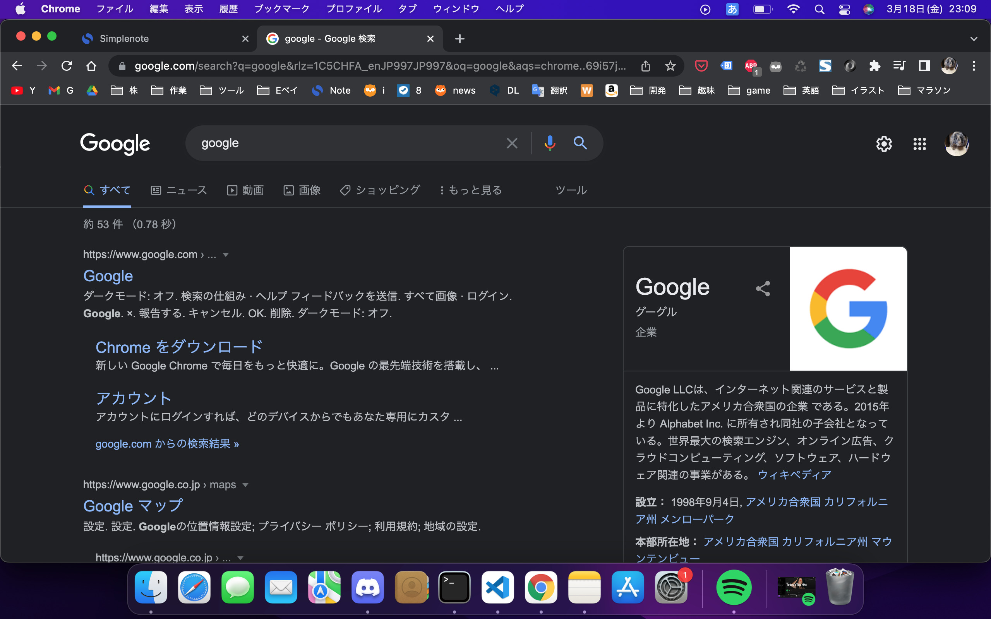The height and width of the screenshot is (619, 991).
Task: Open Wi-Fi status in menu bar
Action: pos(793,9)
